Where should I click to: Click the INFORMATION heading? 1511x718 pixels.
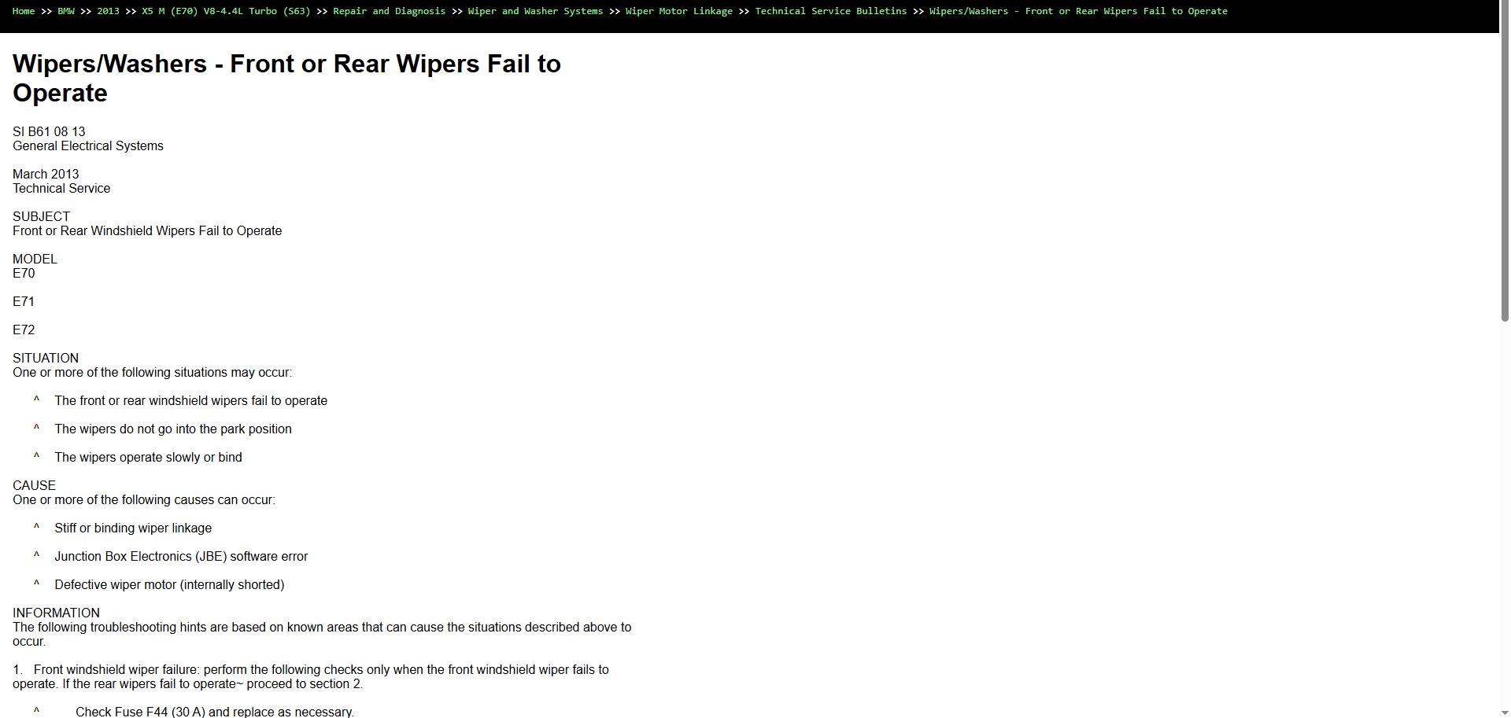56,613
